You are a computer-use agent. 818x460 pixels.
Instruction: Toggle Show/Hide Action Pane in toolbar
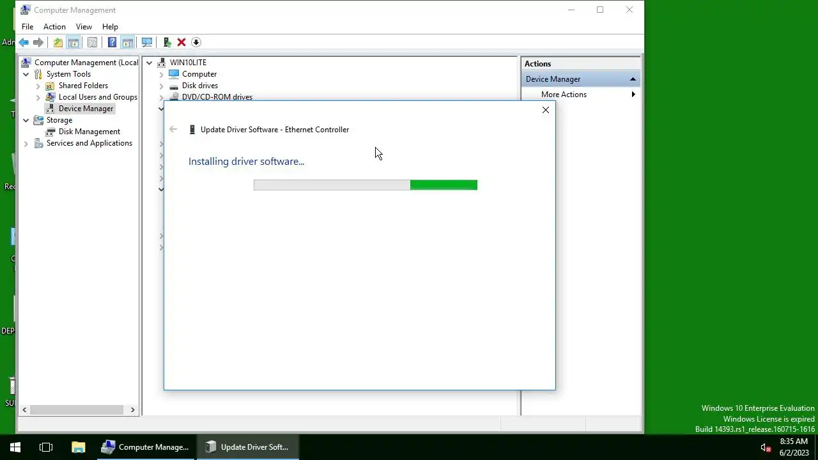click(x=128, y=42)
